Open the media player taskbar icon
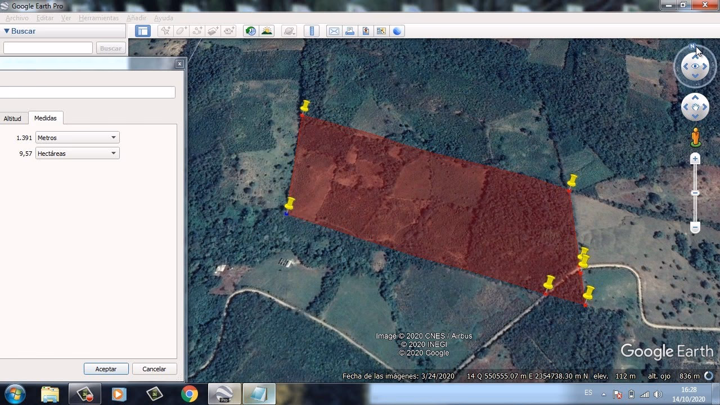 (x=119, y=394)
